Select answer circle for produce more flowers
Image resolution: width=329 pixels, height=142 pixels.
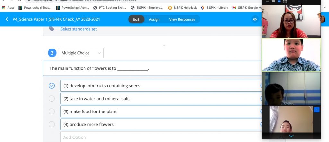(52, 124)
